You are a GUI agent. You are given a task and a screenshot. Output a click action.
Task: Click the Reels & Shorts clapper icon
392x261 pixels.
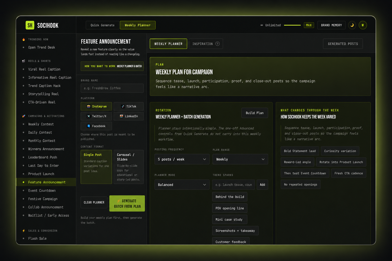click(24, 61)
